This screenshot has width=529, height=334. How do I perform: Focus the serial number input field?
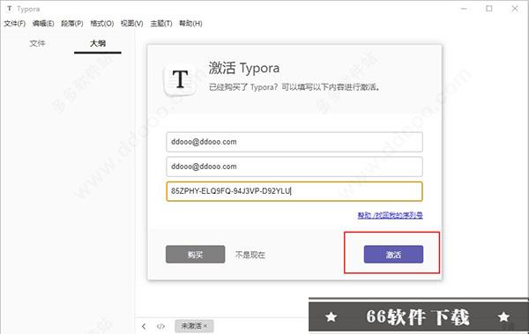(x=294, y=191)
